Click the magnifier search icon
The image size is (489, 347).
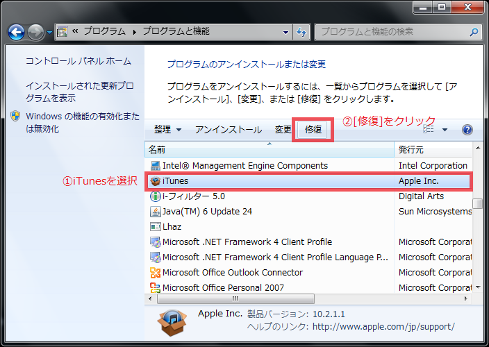click(x=474, y=32)
